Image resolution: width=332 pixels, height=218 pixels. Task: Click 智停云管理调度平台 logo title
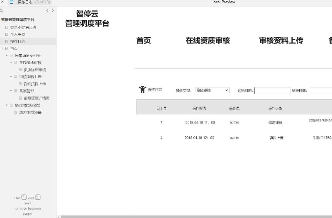click(x=87, y=19)
